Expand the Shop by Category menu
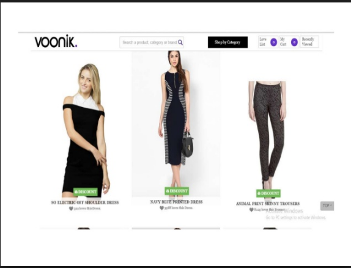Image resolution: width=351 pixels, height=268 pixels. (227, 42)
